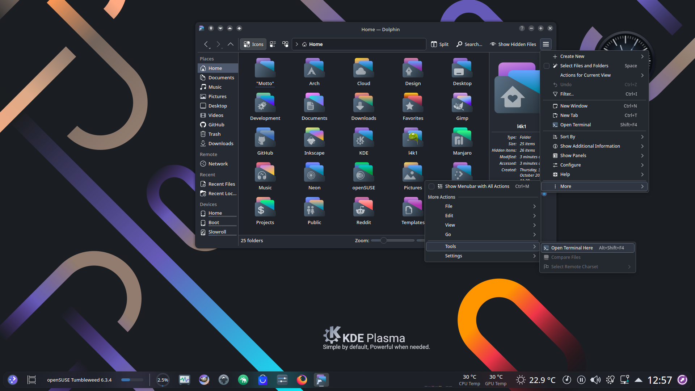This screenshot has height=391, width=695.
Task: Open the Development folder
Action: (x=265, y=107)
